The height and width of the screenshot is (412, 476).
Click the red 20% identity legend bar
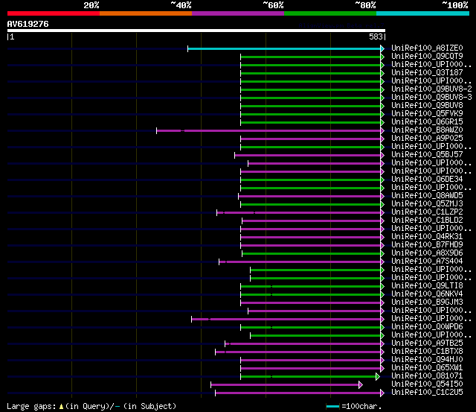pyautogui.click(x=54, y=13)
